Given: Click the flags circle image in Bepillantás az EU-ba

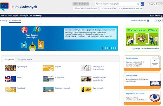Looking at the screenshot, I should pyautogui.click(x=155, y=98).
